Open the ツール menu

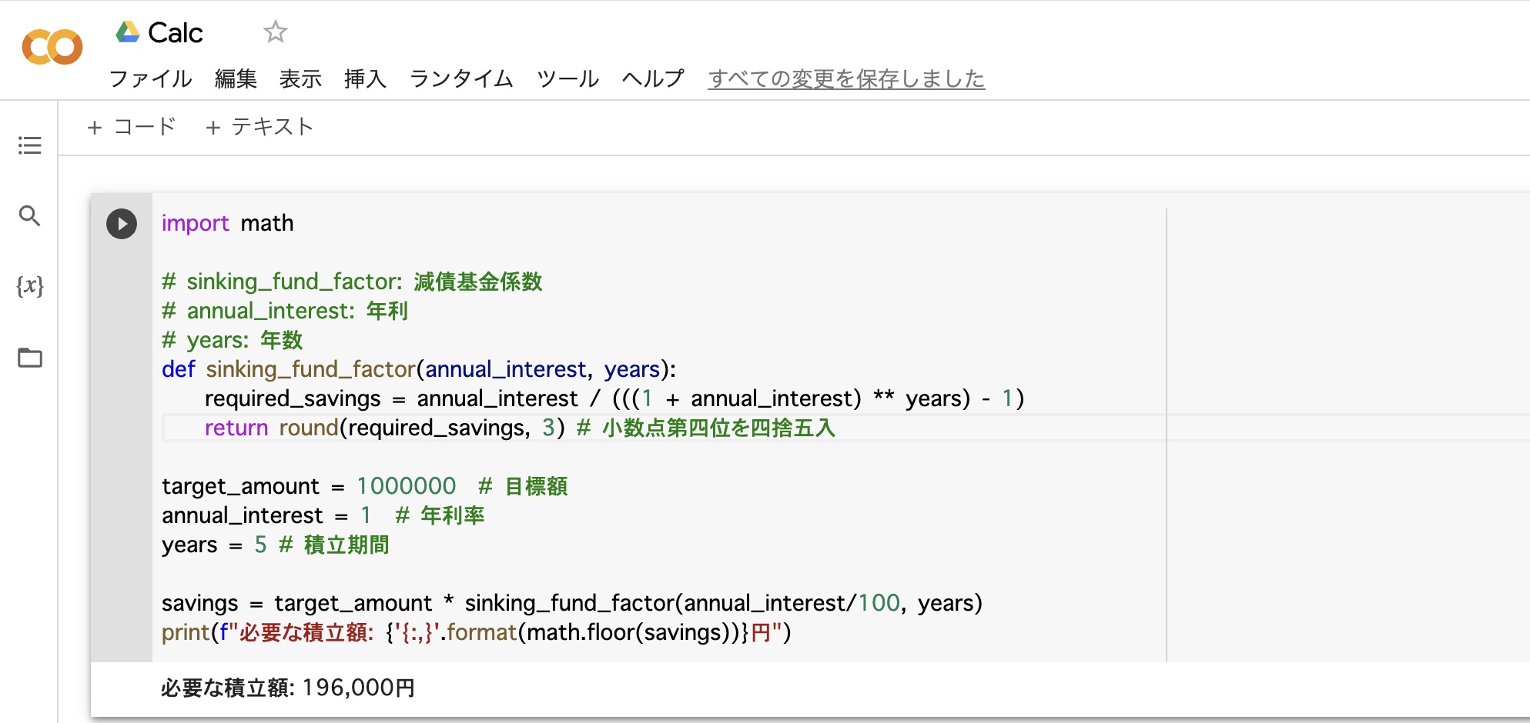tap(567, 78)
